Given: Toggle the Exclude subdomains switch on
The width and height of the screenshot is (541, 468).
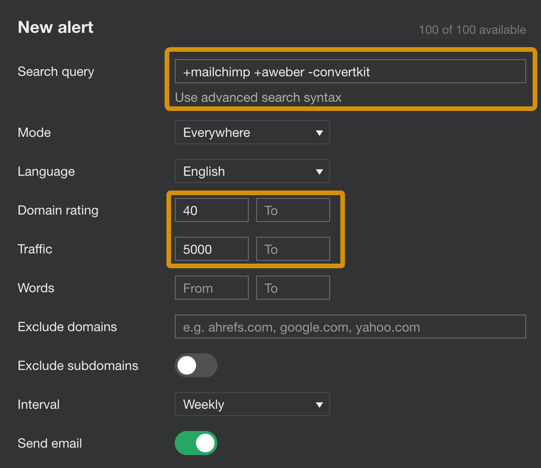Looking at the screenshot, I should click(x=196, y=366).
